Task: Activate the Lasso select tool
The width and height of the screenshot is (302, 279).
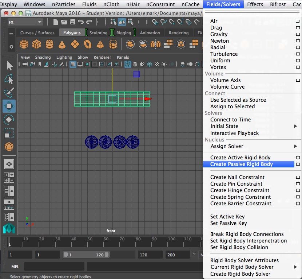Action: pyautogui.click(x=9, y=80)
